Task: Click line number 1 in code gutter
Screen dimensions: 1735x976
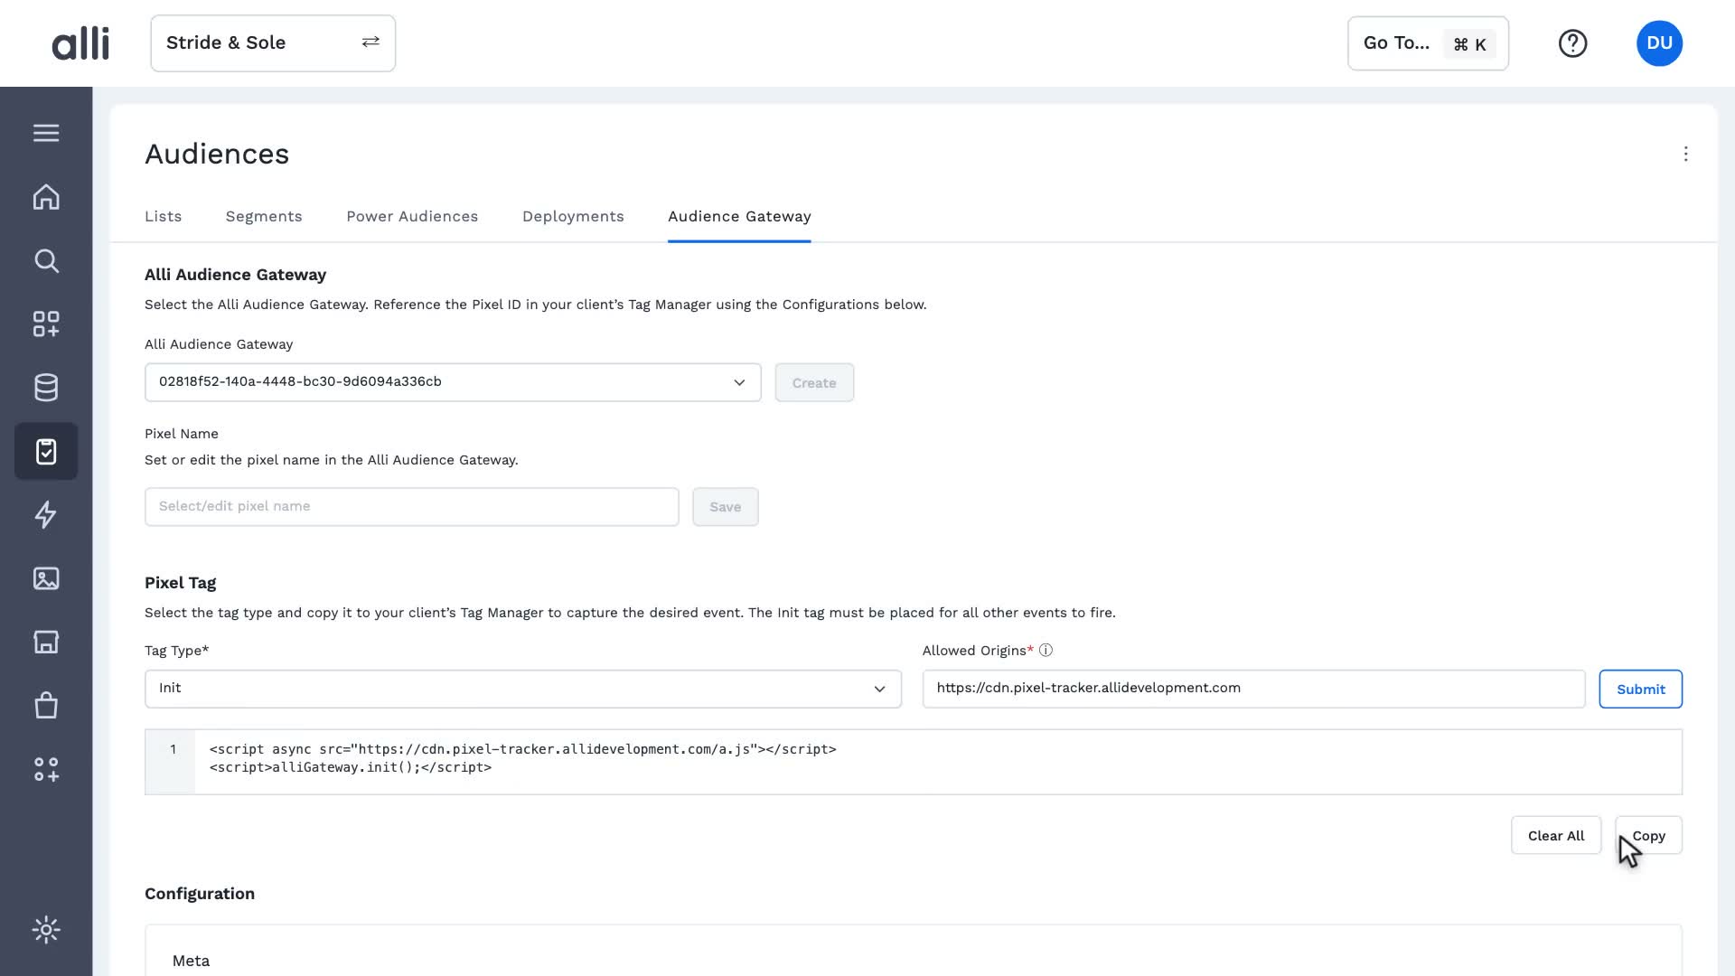Action: point(173,749)
